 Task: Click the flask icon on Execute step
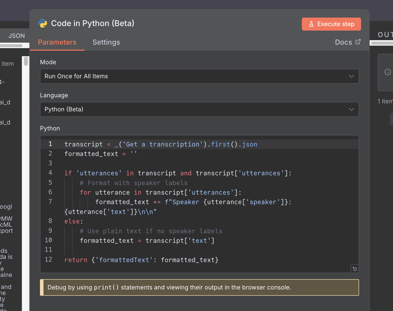click(x=311, y=24)
